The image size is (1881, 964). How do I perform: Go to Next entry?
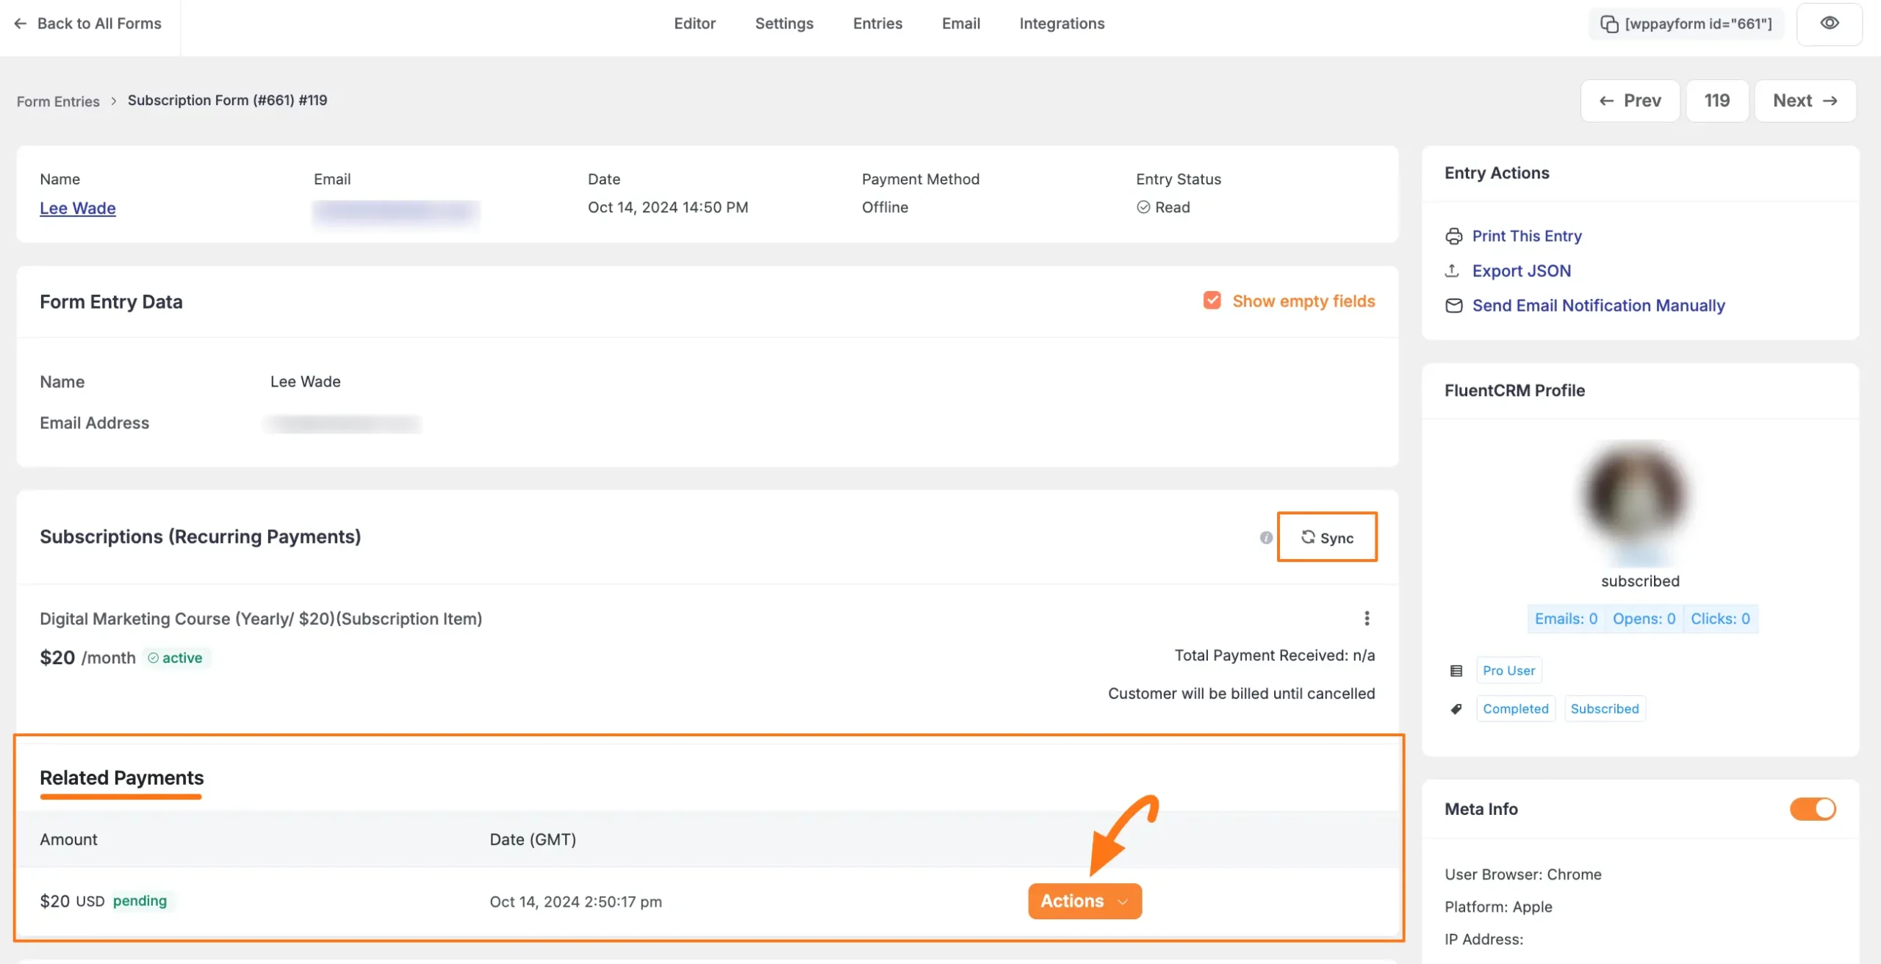[x=1805, y=100]
